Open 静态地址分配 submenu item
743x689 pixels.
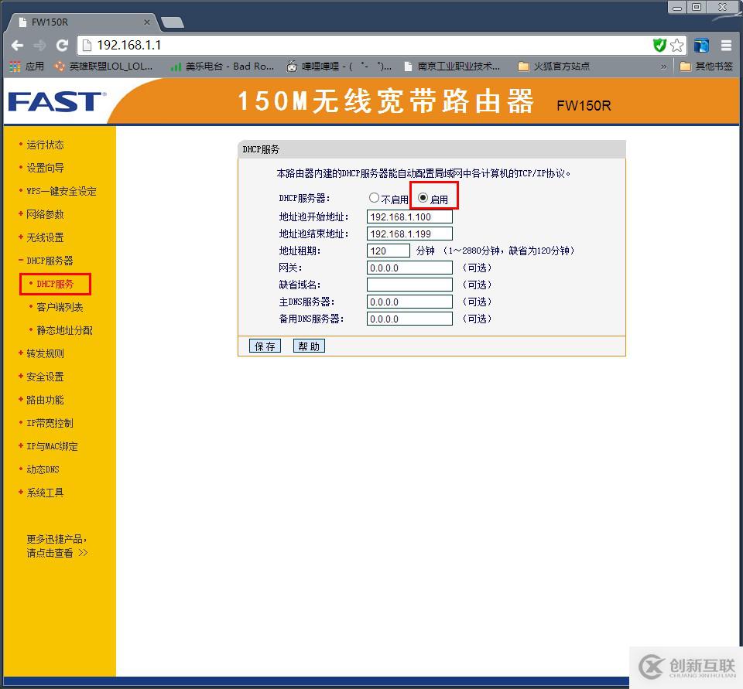(64, 330)
